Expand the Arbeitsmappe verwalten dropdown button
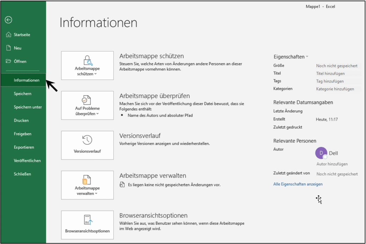Viewport: 366px width, 244px height. [87, 185]
